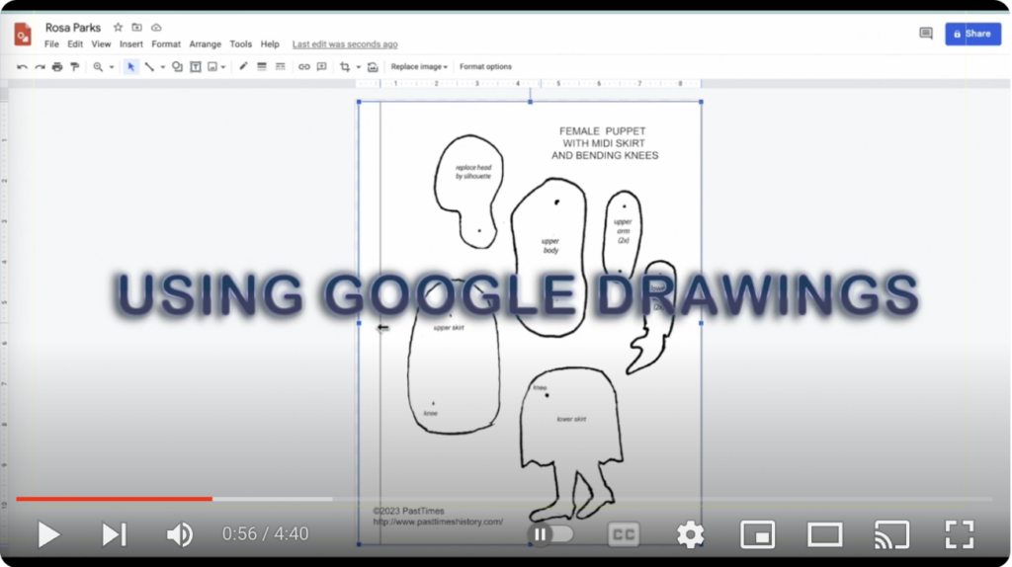
Task: Star the Rosa Parks document
Action: (x=118, y=28)
